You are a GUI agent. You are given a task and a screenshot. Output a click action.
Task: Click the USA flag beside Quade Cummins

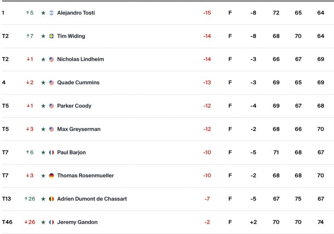[x=52, y=82]
